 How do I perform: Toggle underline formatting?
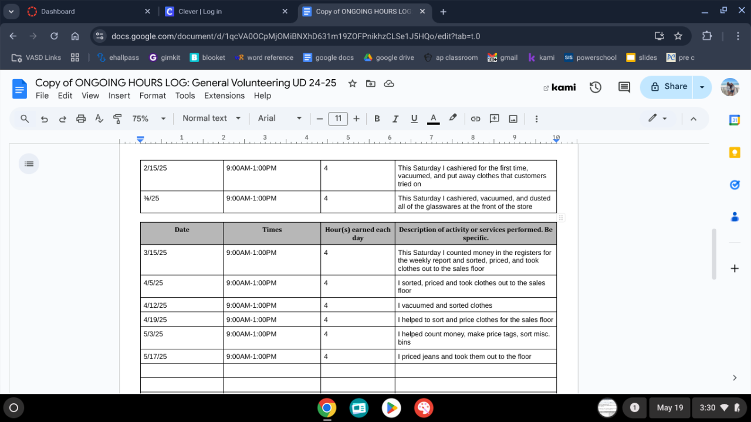point(414,118)
